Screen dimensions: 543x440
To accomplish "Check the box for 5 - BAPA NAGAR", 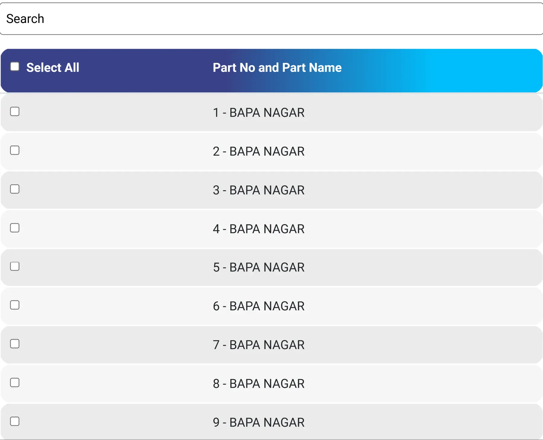I will click(15, 266).
